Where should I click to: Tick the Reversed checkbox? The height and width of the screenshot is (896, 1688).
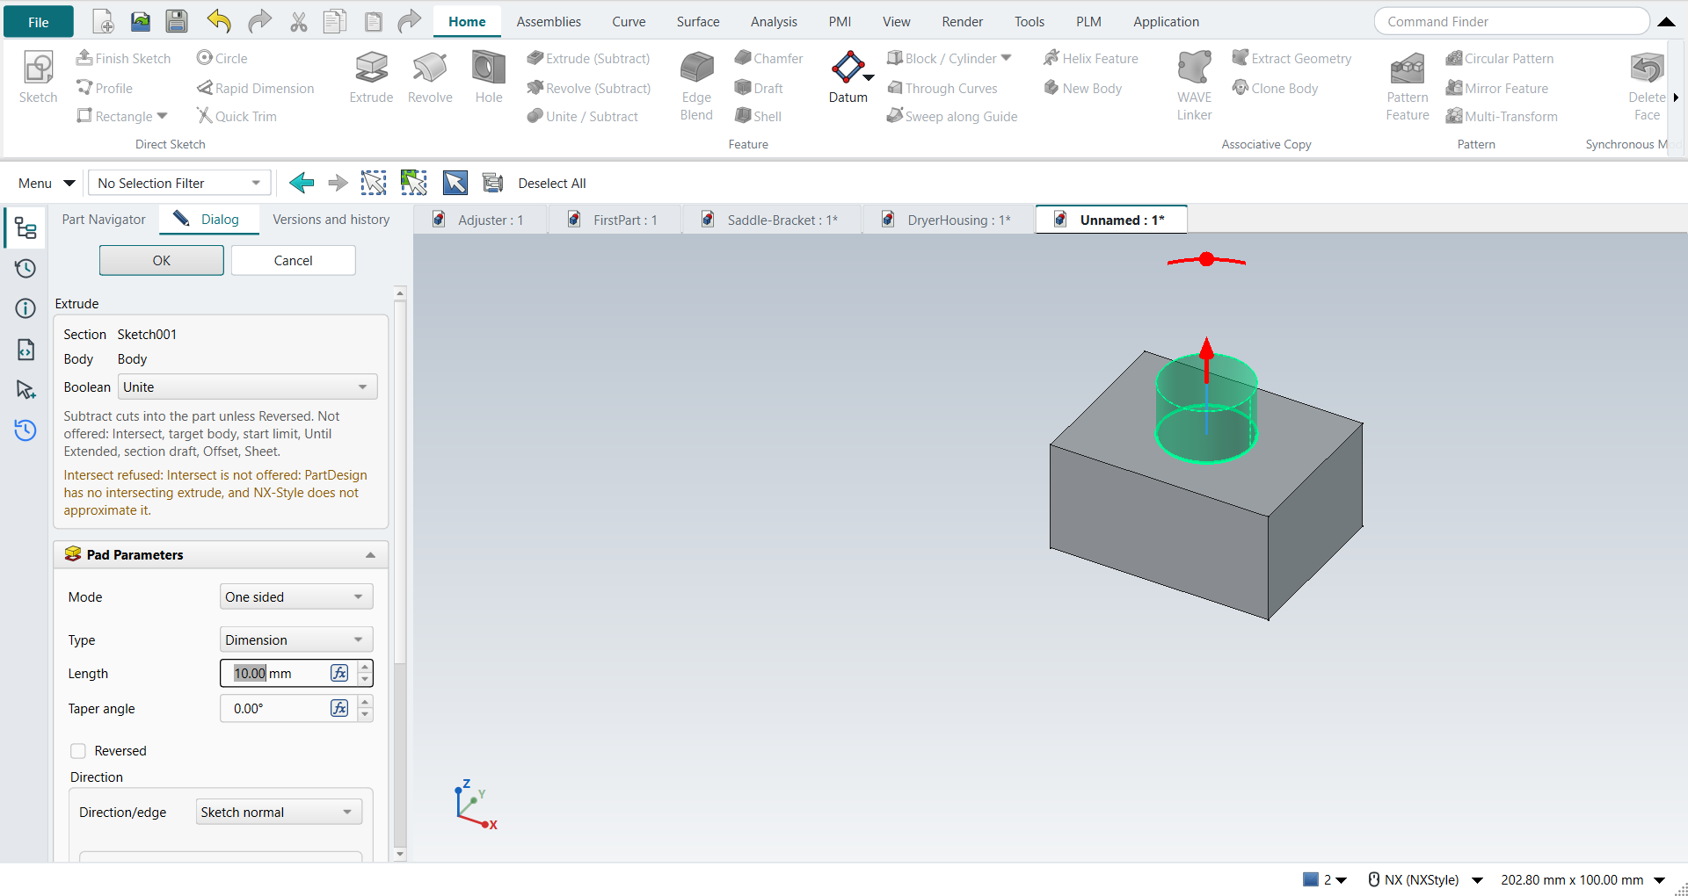[x=78, y=751]
